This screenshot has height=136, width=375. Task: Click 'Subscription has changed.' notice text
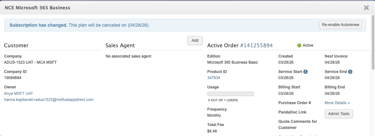click(39, 25)
